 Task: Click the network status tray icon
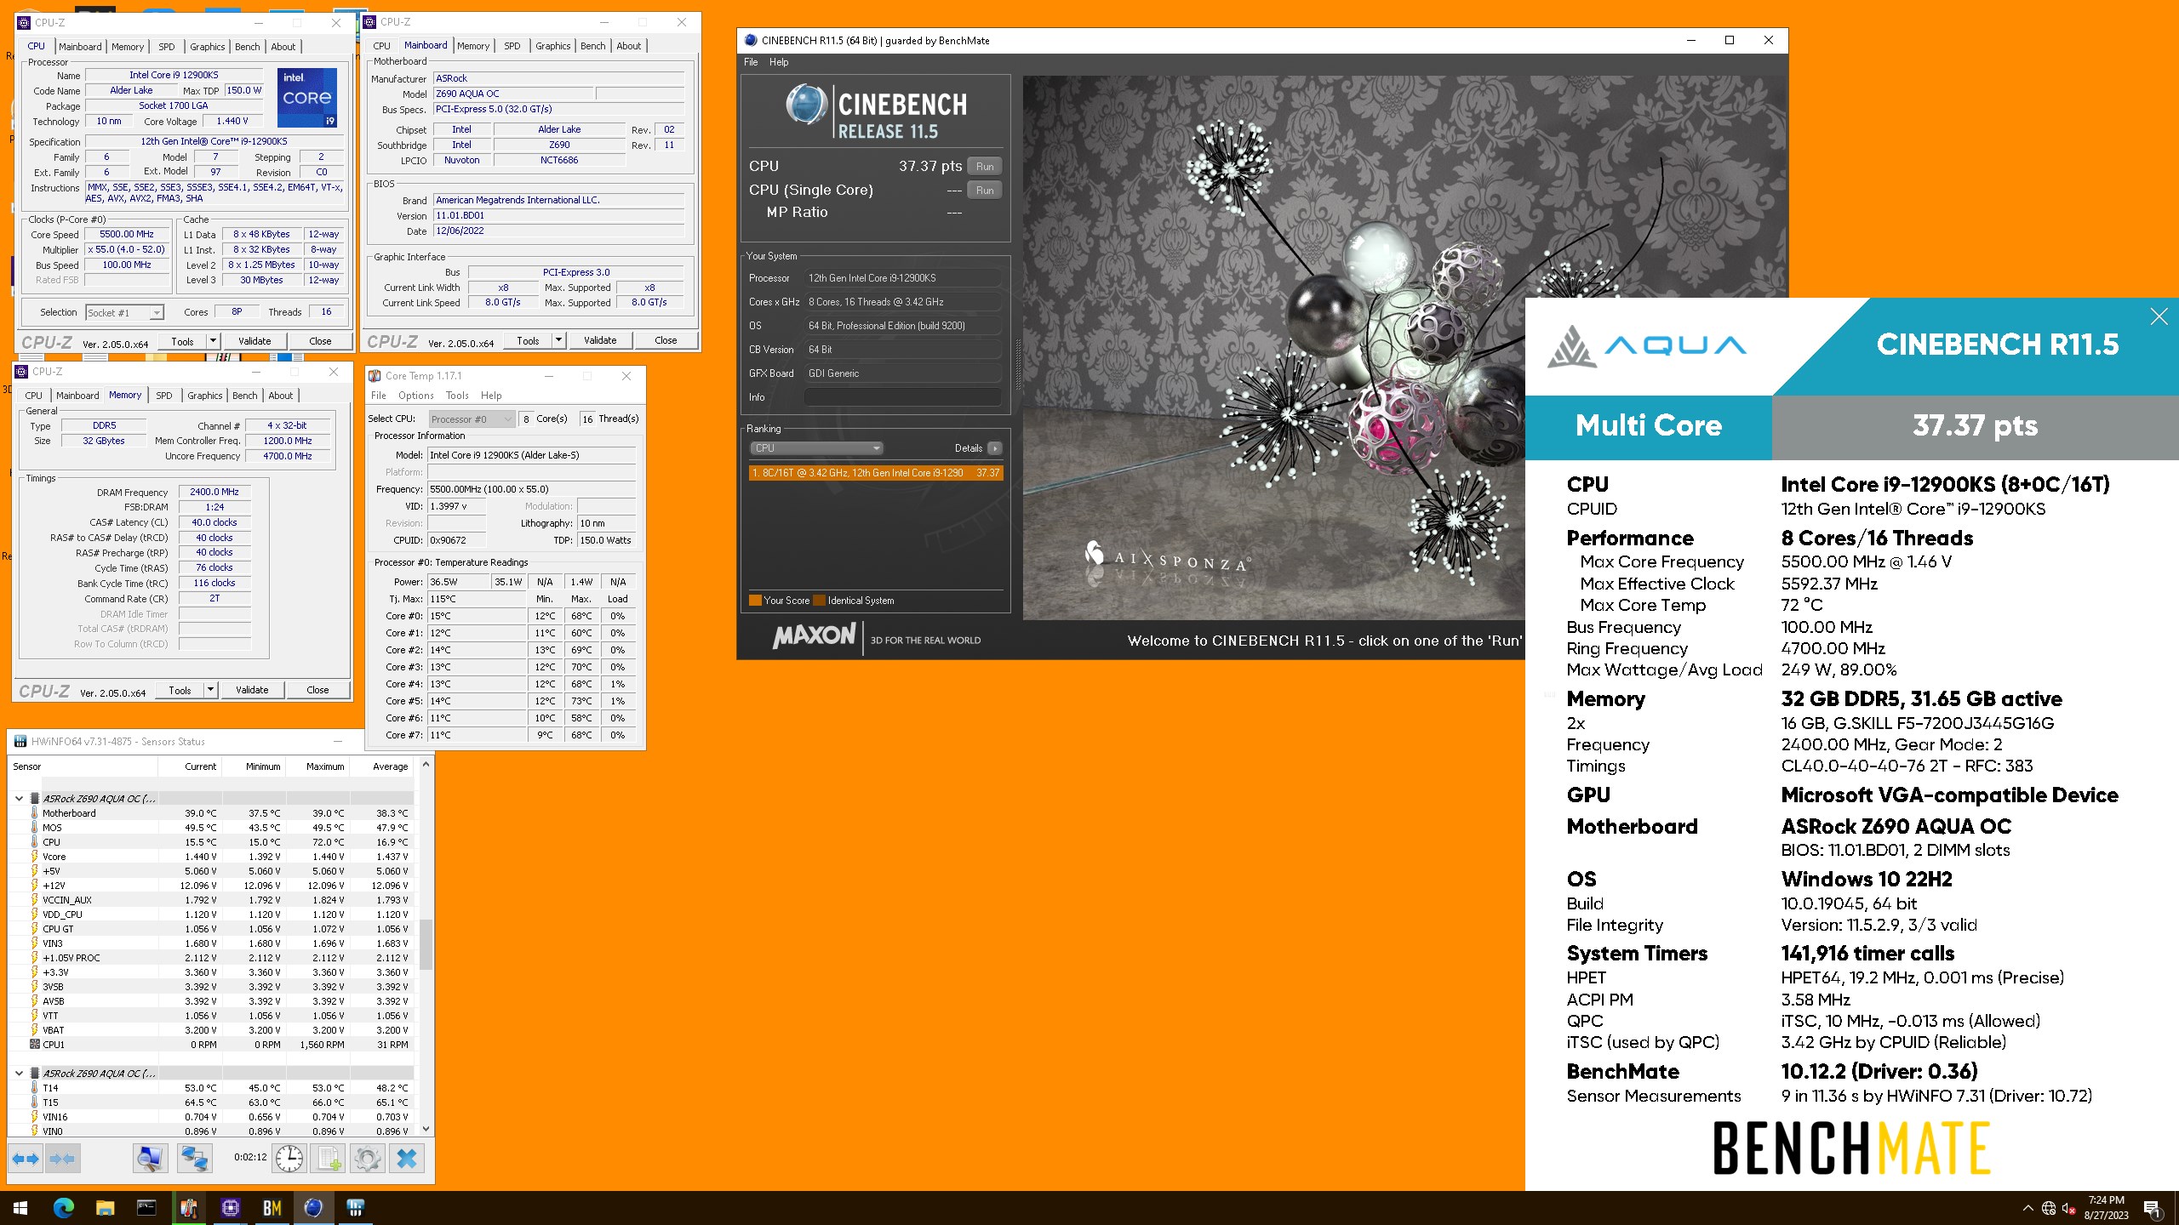(2049, 1209)
